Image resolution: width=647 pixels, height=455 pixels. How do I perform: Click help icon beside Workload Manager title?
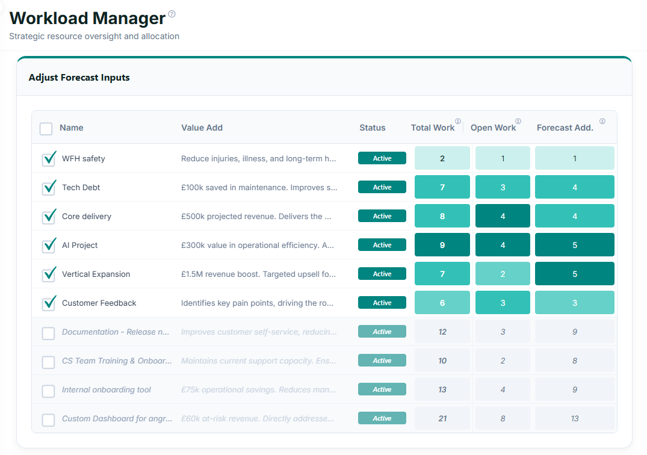(172, 14)
